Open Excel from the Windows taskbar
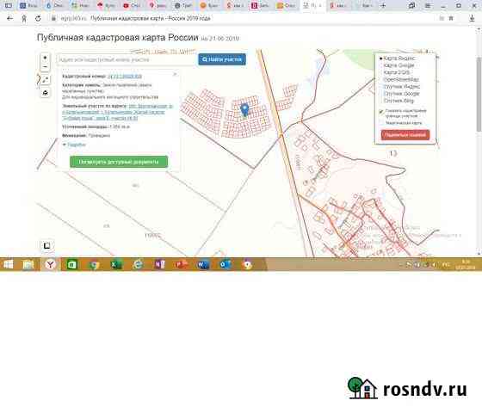Image resolution: width=482 pixels, height=413 pixels. [116, 265]
